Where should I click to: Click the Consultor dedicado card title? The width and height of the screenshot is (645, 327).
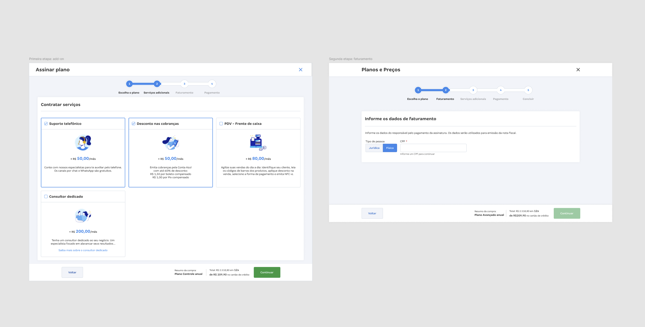click(66, 197)
